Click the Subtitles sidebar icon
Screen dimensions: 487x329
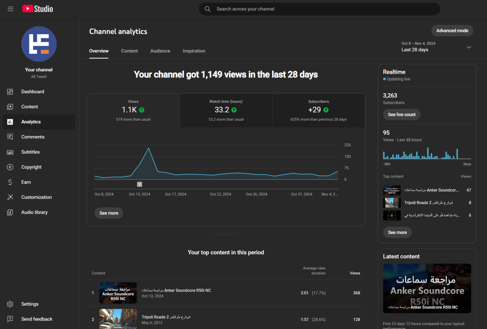pos(10,152)
